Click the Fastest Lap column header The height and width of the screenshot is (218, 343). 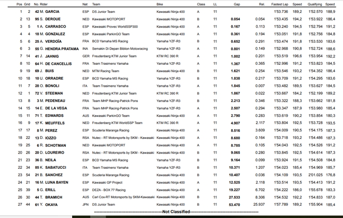click(280, 4)
